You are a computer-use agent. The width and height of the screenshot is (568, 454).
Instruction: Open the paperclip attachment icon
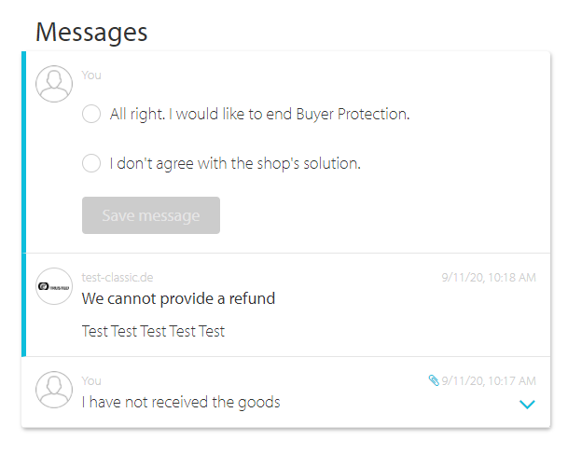coord(434,380)
